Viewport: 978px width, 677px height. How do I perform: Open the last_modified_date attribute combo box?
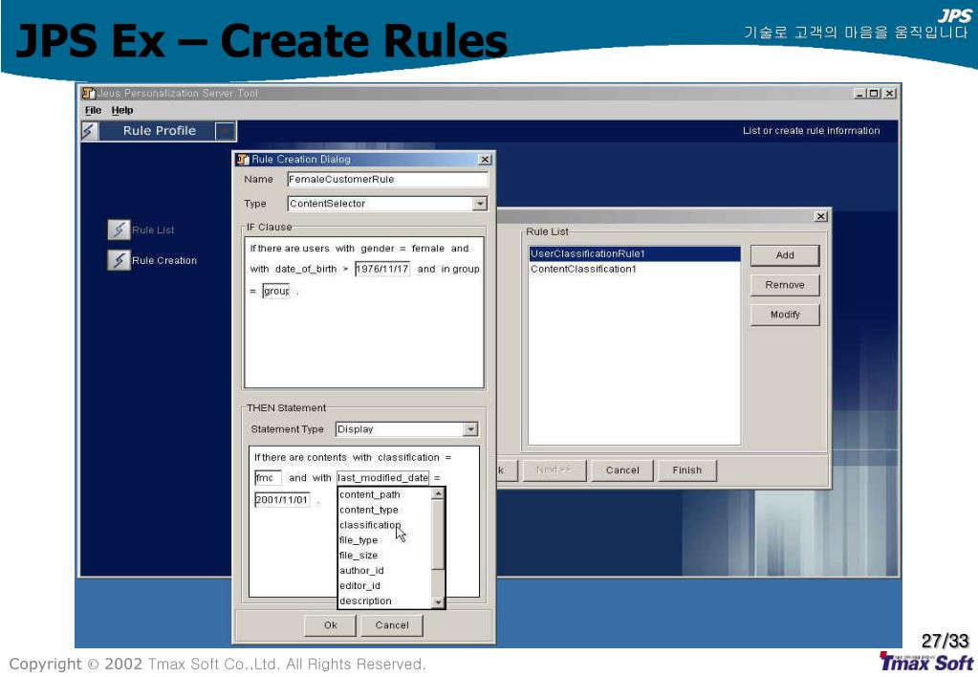(383, 478)
